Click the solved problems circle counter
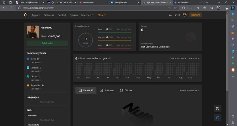 point(86,40)
